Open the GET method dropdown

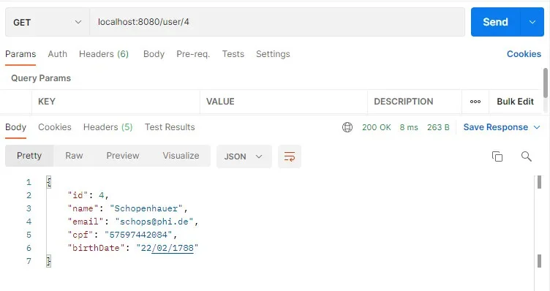[48, 22]
